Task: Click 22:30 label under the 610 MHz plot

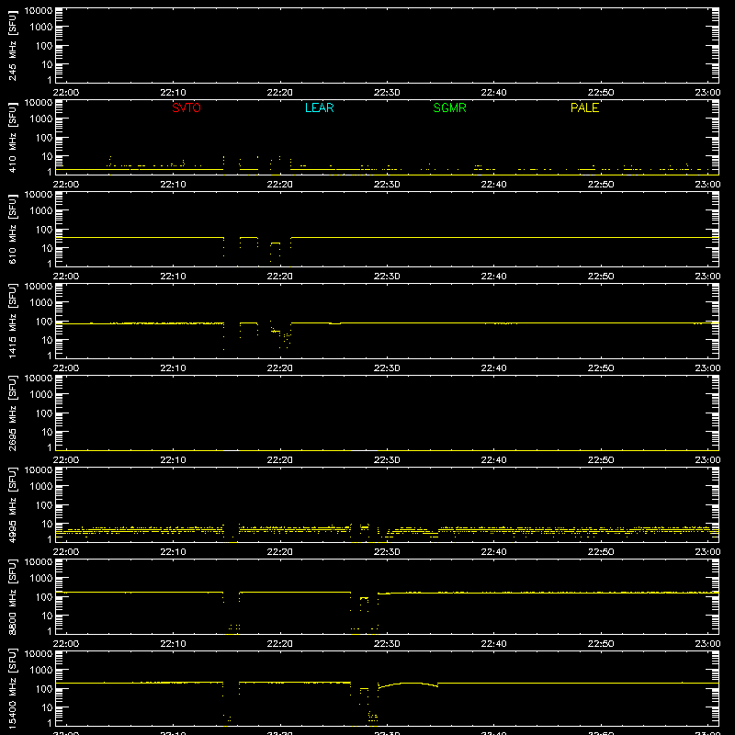Action: pos(387,277)
